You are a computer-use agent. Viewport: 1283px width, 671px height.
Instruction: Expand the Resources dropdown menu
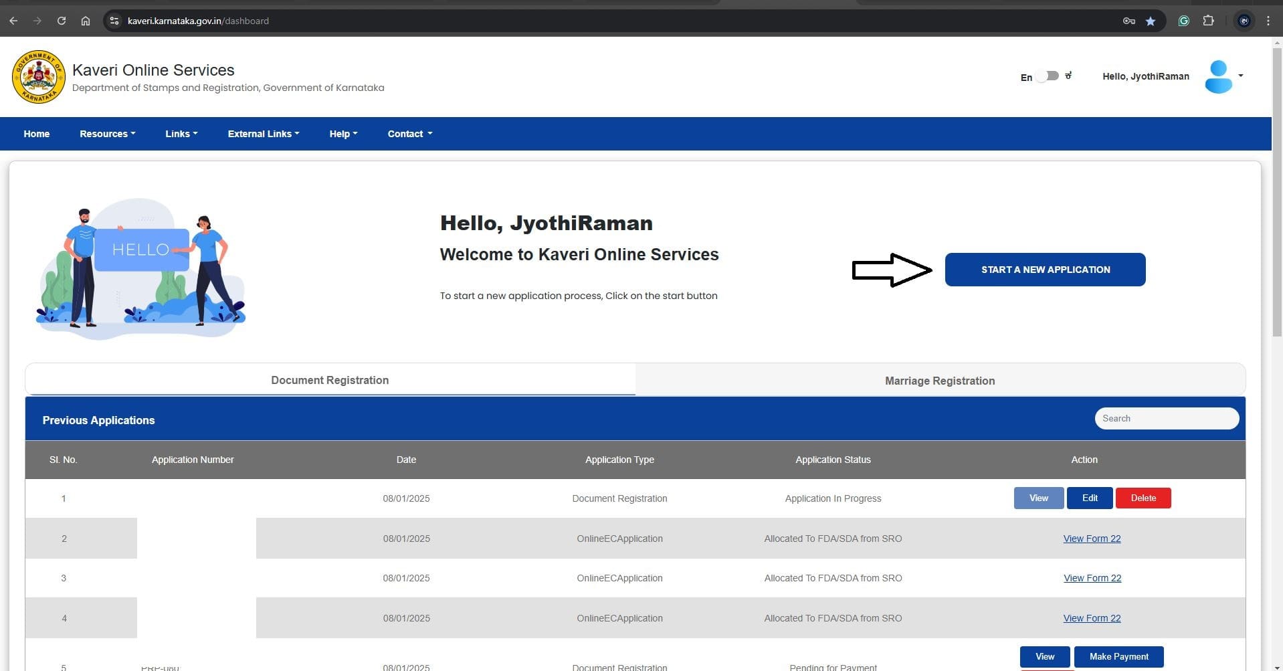pyautogui.click(x=107, y=134)
